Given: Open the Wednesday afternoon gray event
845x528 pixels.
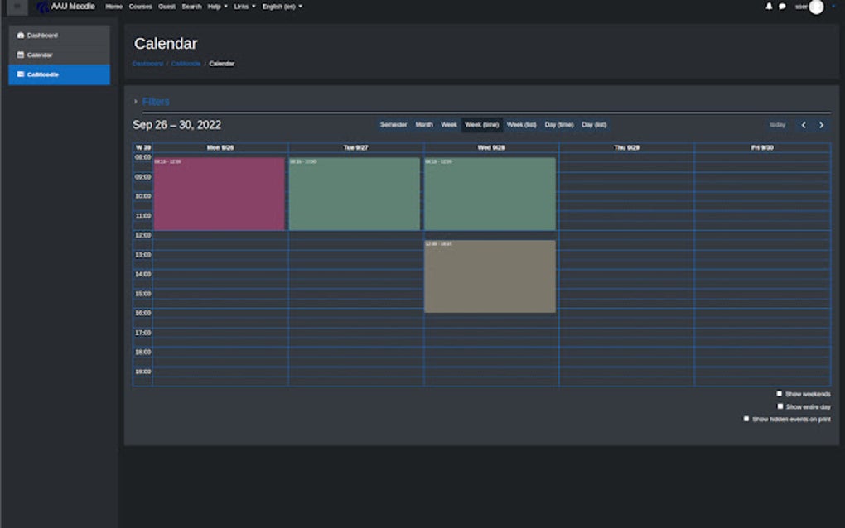Looking at the screenshot, I should click(490, 276).
